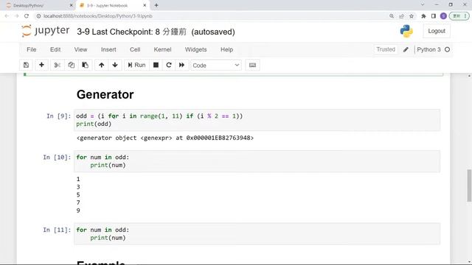Rename the notebook title 3-9
472x265 pixels.
83,32
